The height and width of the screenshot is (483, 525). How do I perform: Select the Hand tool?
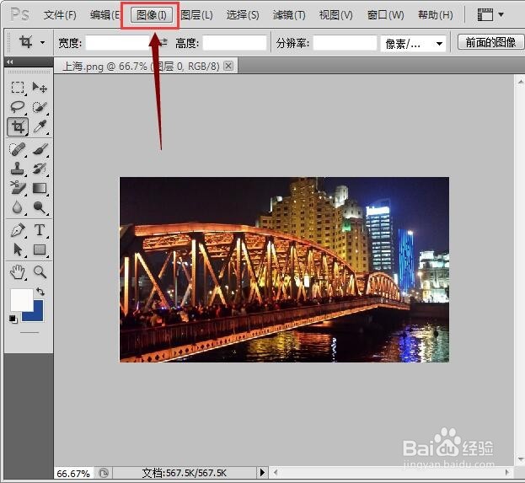pos(18,272)
